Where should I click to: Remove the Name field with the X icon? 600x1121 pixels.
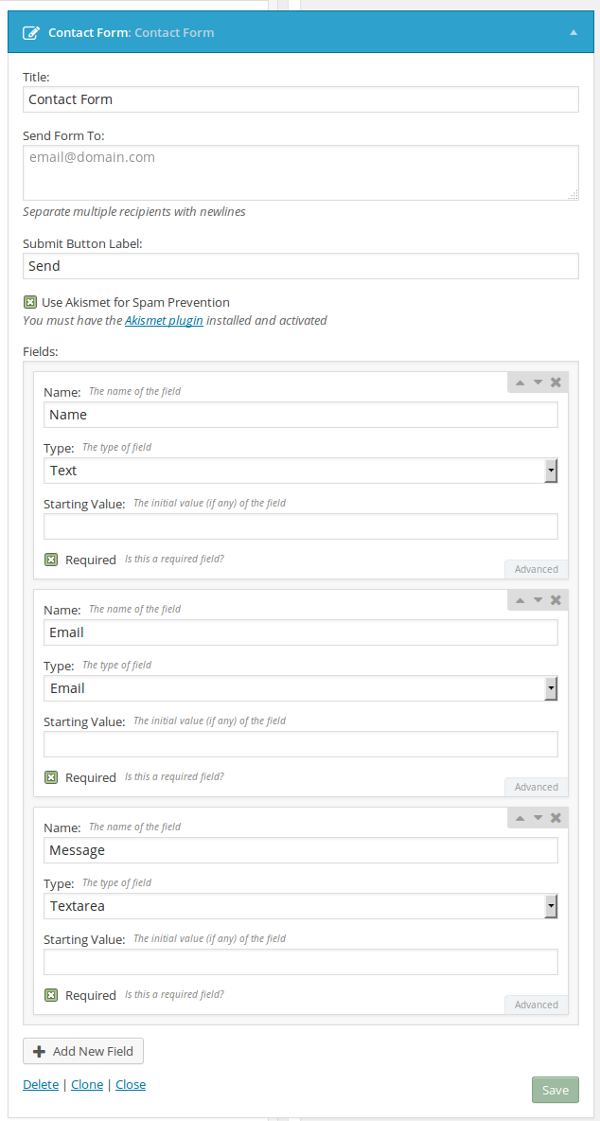[x=556, y=383]
